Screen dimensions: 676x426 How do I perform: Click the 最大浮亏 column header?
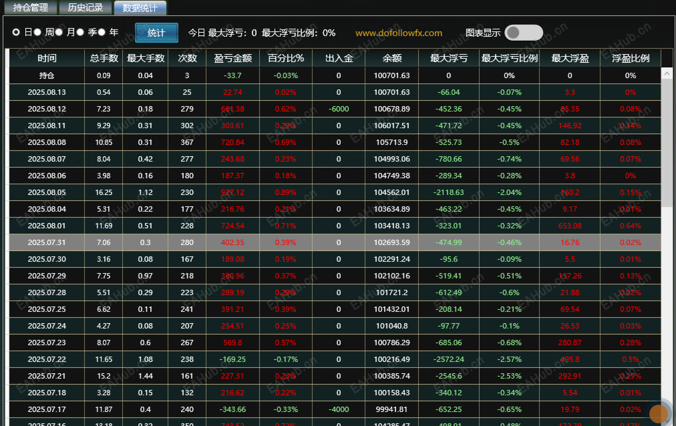449,58
